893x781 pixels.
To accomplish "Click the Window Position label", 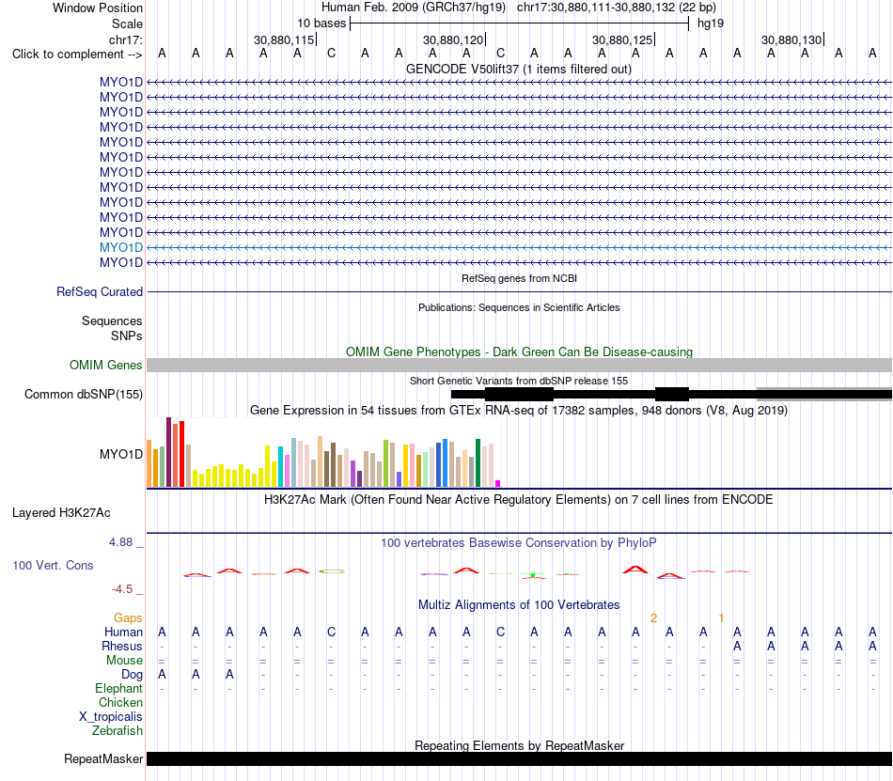I will [x=98, y=8].
